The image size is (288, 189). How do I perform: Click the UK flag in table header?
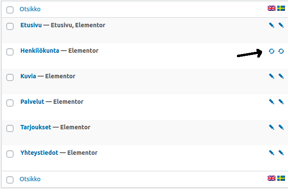(272, 8)
